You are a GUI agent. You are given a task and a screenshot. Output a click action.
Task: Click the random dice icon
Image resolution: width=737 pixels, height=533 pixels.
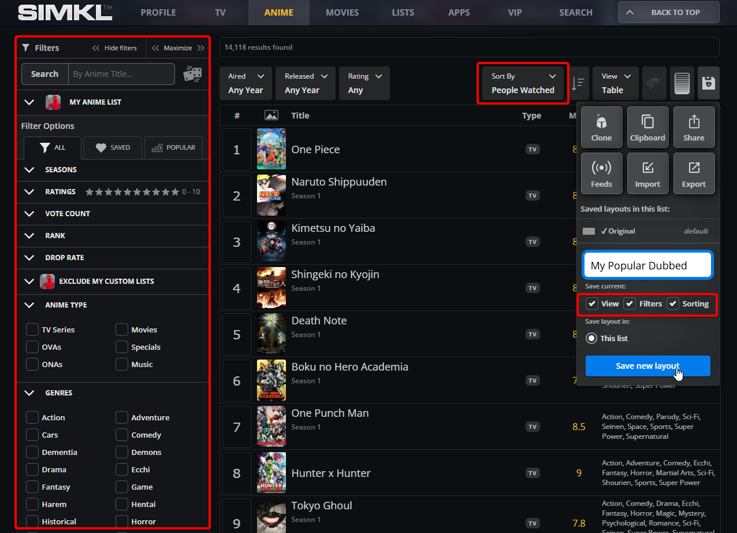point(192,74)
